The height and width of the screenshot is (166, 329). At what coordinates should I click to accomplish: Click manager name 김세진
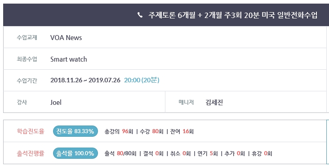tap(214, 102)
